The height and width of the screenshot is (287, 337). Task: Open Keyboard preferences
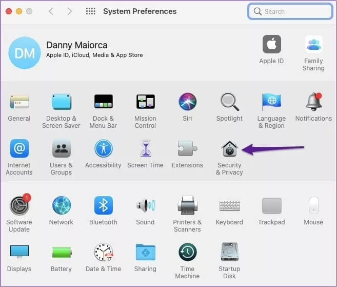coord(230,205)
